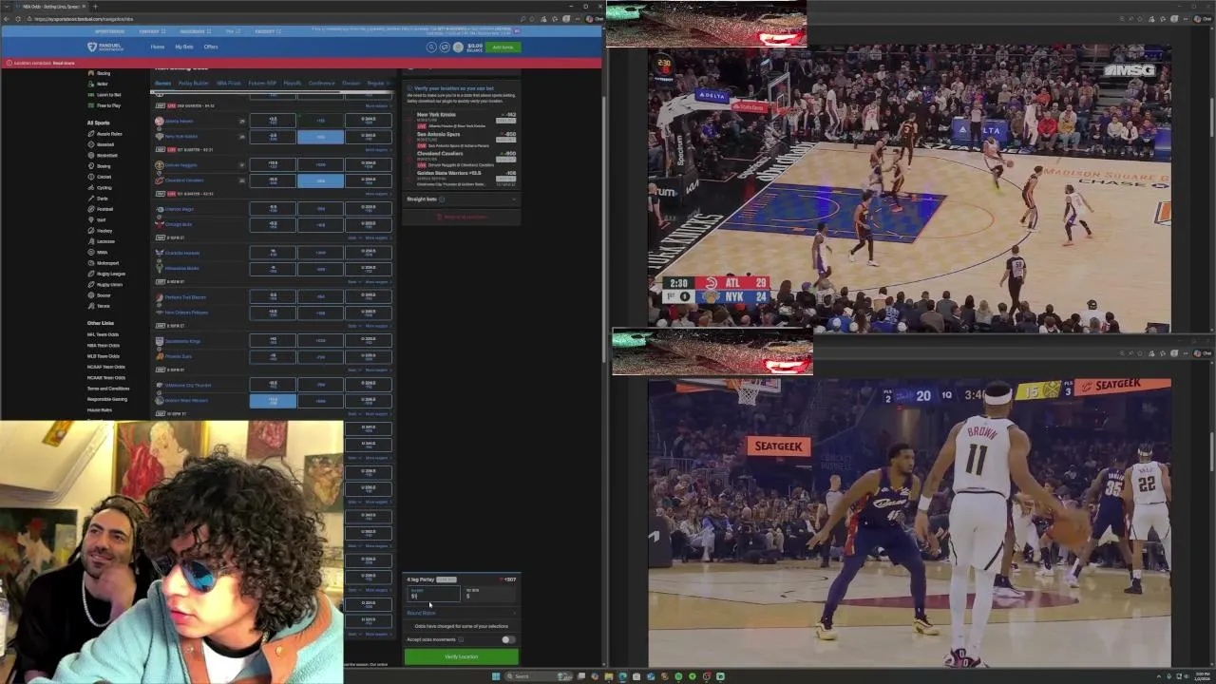Select Motorsport in All Sports list
The image size is (1216, 684).
click(107, 263)
